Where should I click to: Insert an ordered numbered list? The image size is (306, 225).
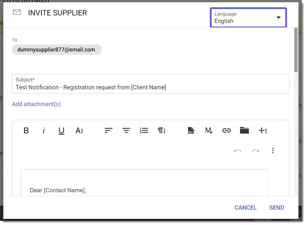pyautogui.click(x=144, y=130)
